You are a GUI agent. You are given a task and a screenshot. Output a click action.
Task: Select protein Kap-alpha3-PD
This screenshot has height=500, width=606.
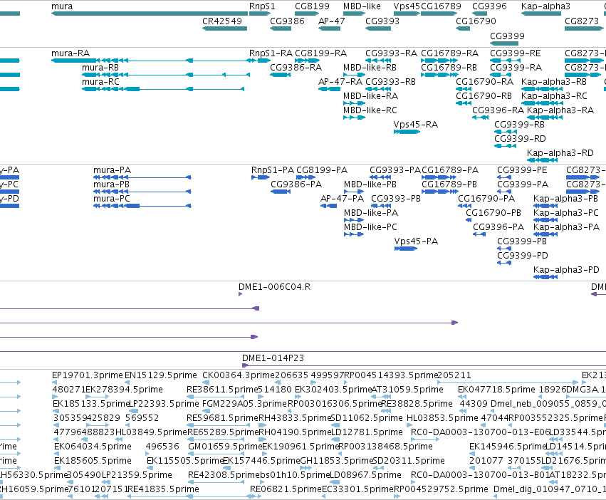tap(545, 277)
